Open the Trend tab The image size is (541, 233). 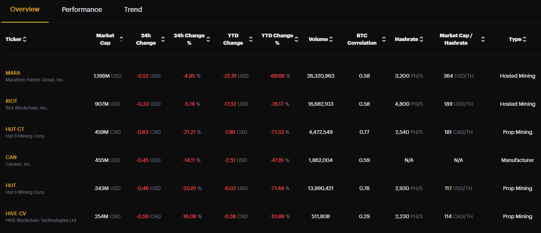pyautogui.click(x=133, y=10)
